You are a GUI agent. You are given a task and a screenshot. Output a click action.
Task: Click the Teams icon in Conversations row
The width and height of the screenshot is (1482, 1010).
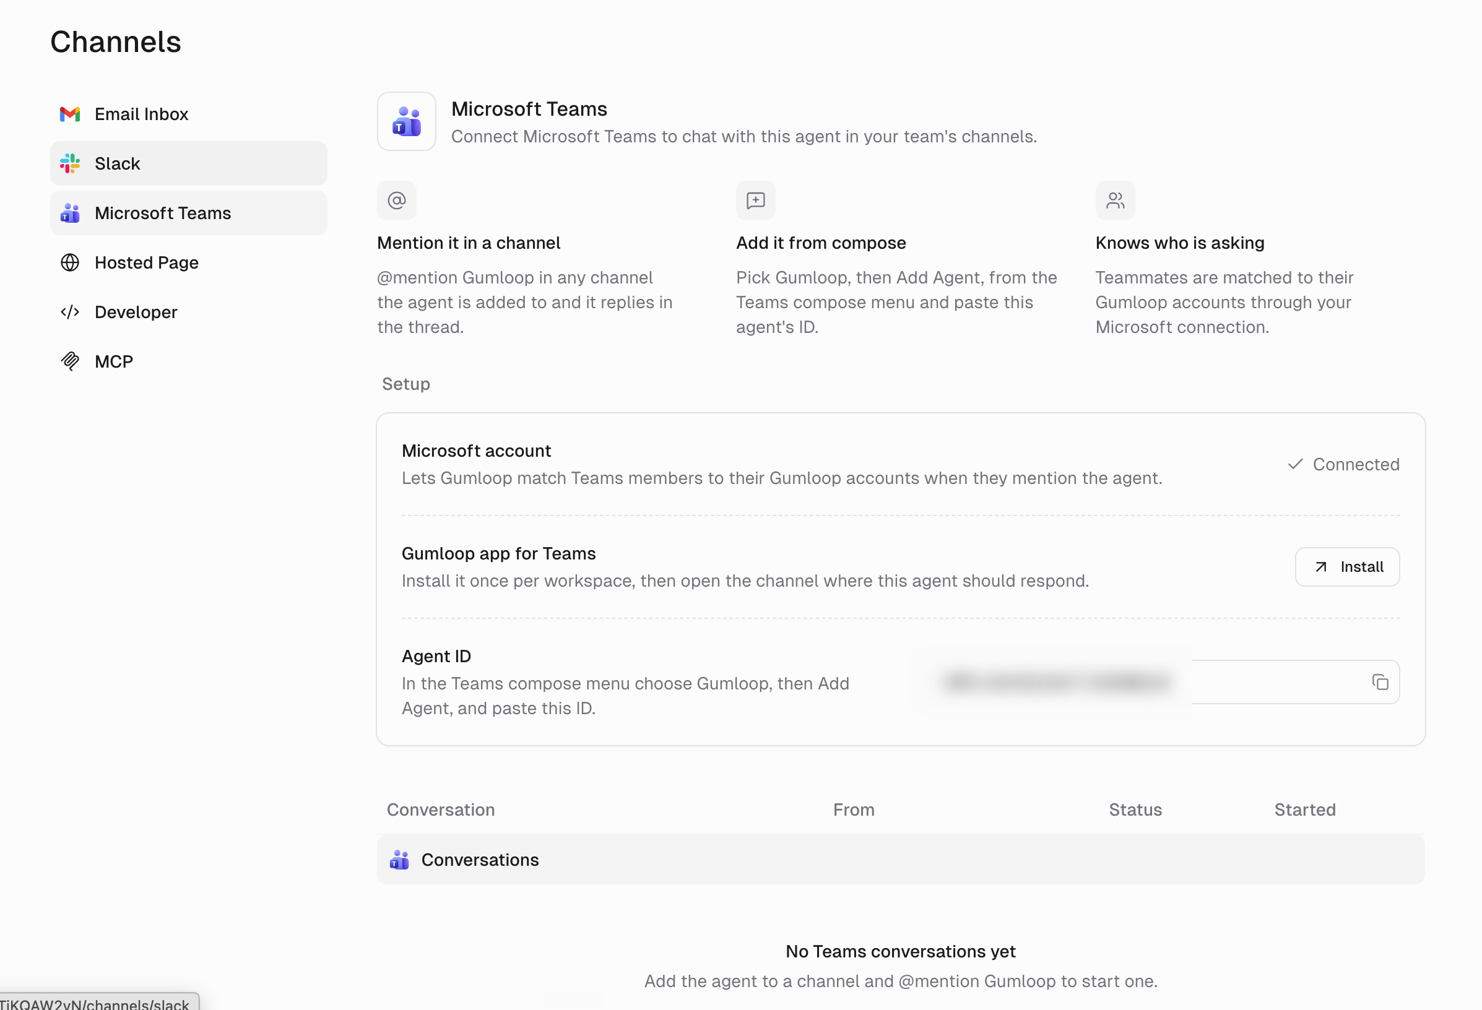click(400, 860)
